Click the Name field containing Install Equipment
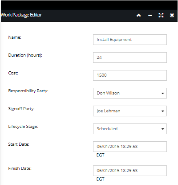This screenshot has width=178, height=185. tap(130, 40)
